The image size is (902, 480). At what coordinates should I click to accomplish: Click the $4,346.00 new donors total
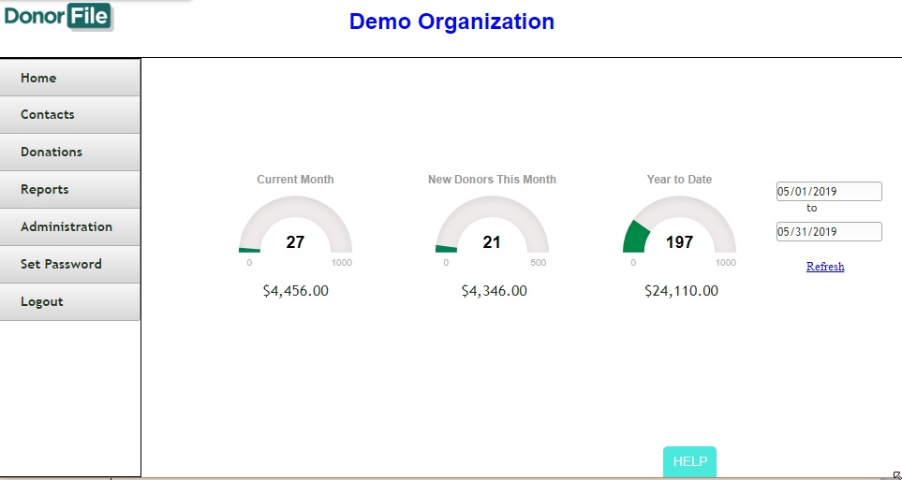[494, 291]
